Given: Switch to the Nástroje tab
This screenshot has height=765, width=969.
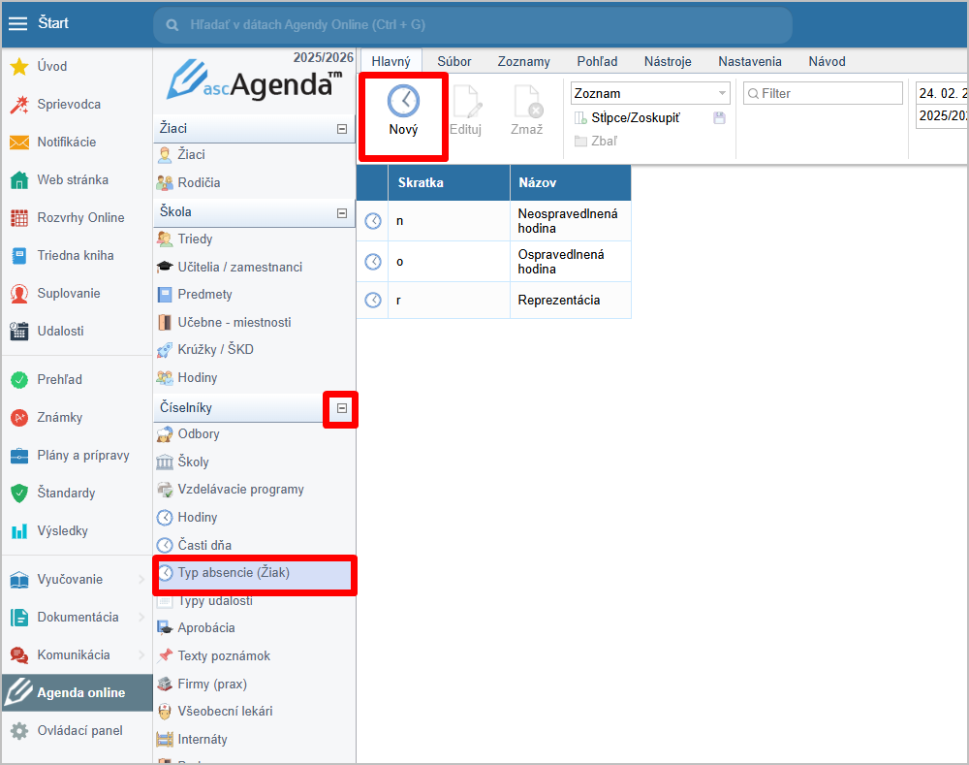Looking at the screenshot, I should pos(668,61).
